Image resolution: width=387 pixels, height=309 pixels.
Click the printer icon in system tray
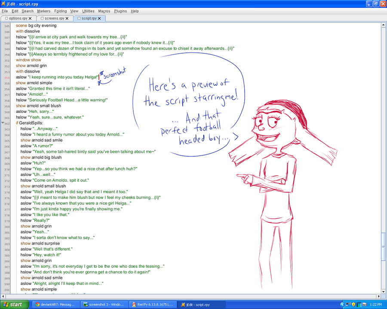(x=365, y=305)
